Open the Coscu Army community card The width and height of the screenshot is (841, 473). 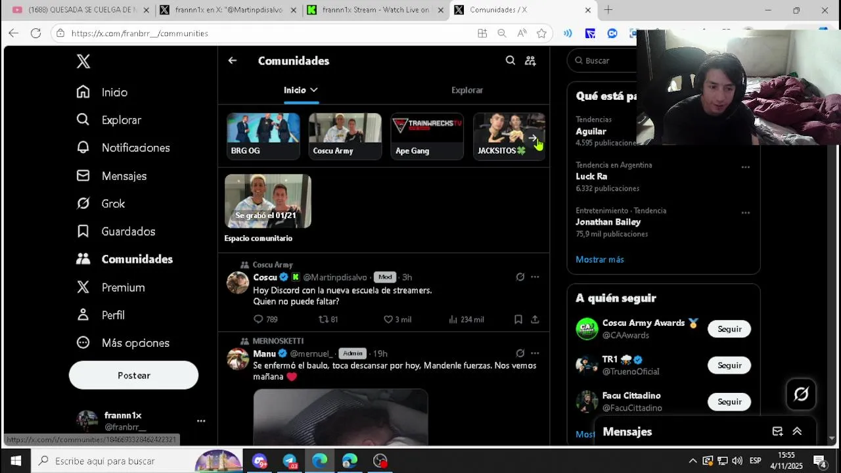(345, 136)
